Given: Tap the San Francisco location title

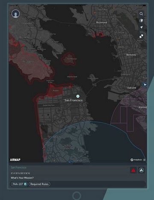Looking at the screenshot, I should 19,168.
